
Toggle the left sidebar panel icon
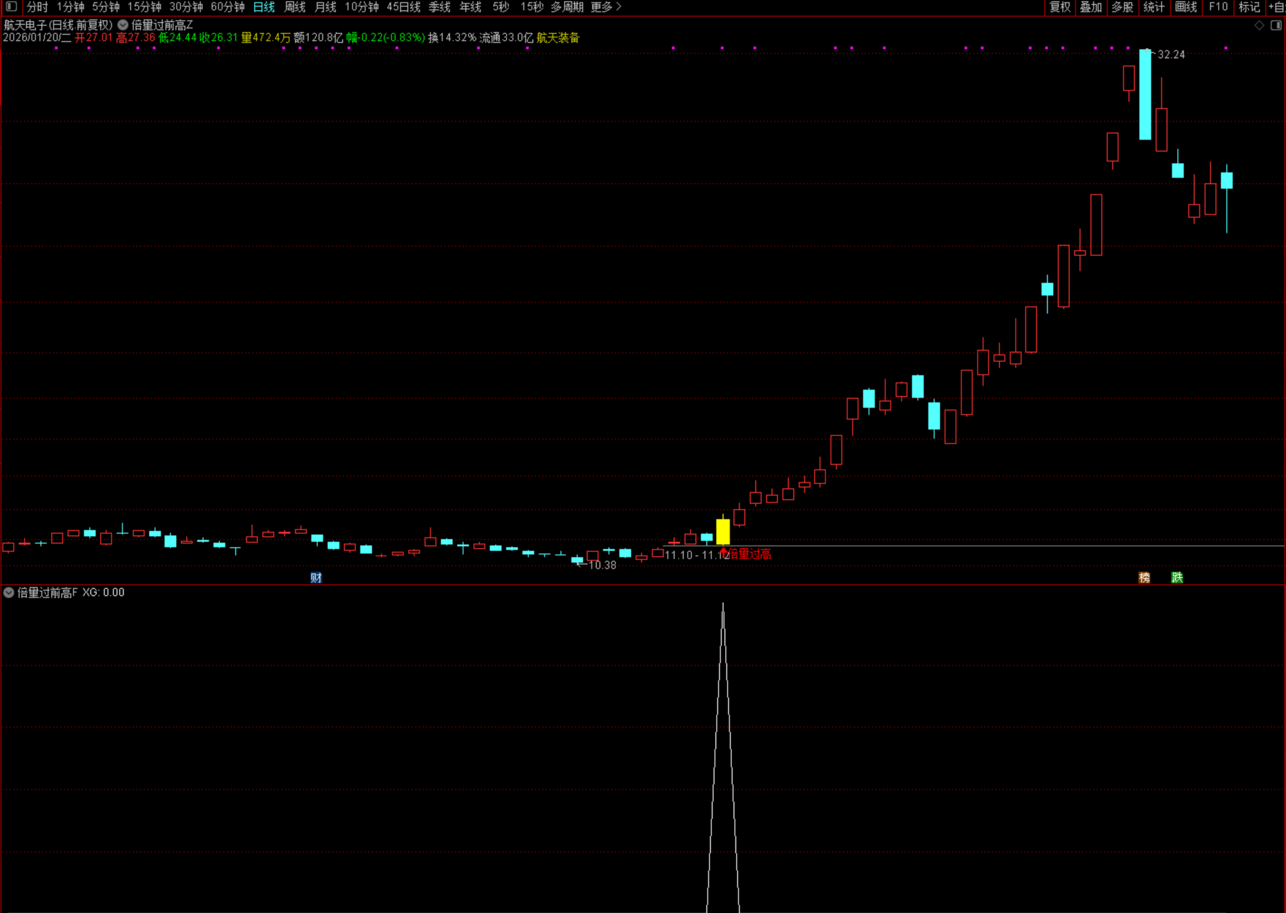(x=11, y=7)
